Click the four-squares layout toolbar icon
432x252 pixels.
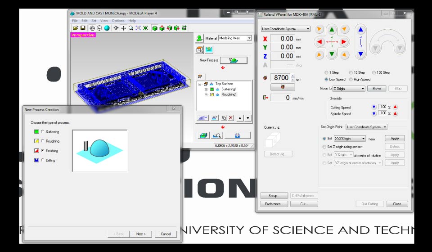(184, 28)
